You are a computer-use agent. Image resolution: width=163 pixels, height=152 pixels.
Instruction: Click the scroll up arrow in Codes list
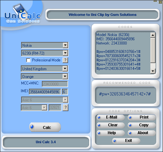coord(153,35)
